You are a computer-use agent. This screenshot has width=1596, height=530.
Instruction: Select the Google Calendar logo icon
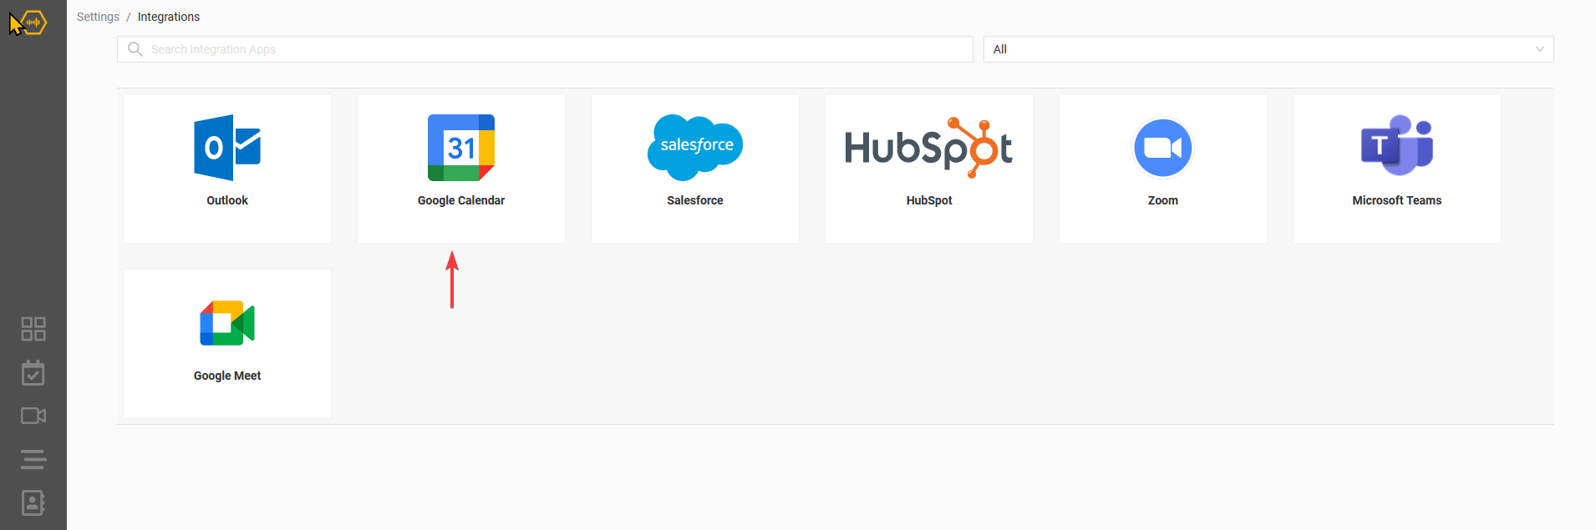461,148
